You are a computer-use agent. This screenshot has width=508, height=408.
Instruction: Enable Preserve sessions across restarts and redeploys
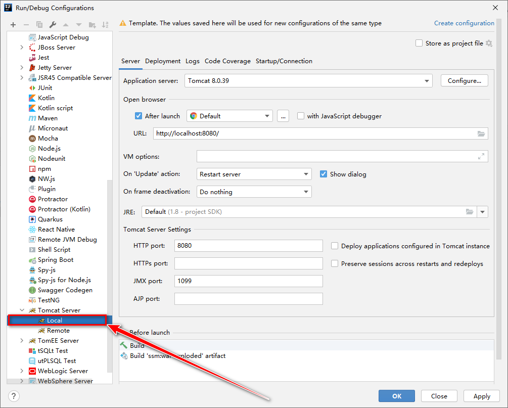(335, 263)
